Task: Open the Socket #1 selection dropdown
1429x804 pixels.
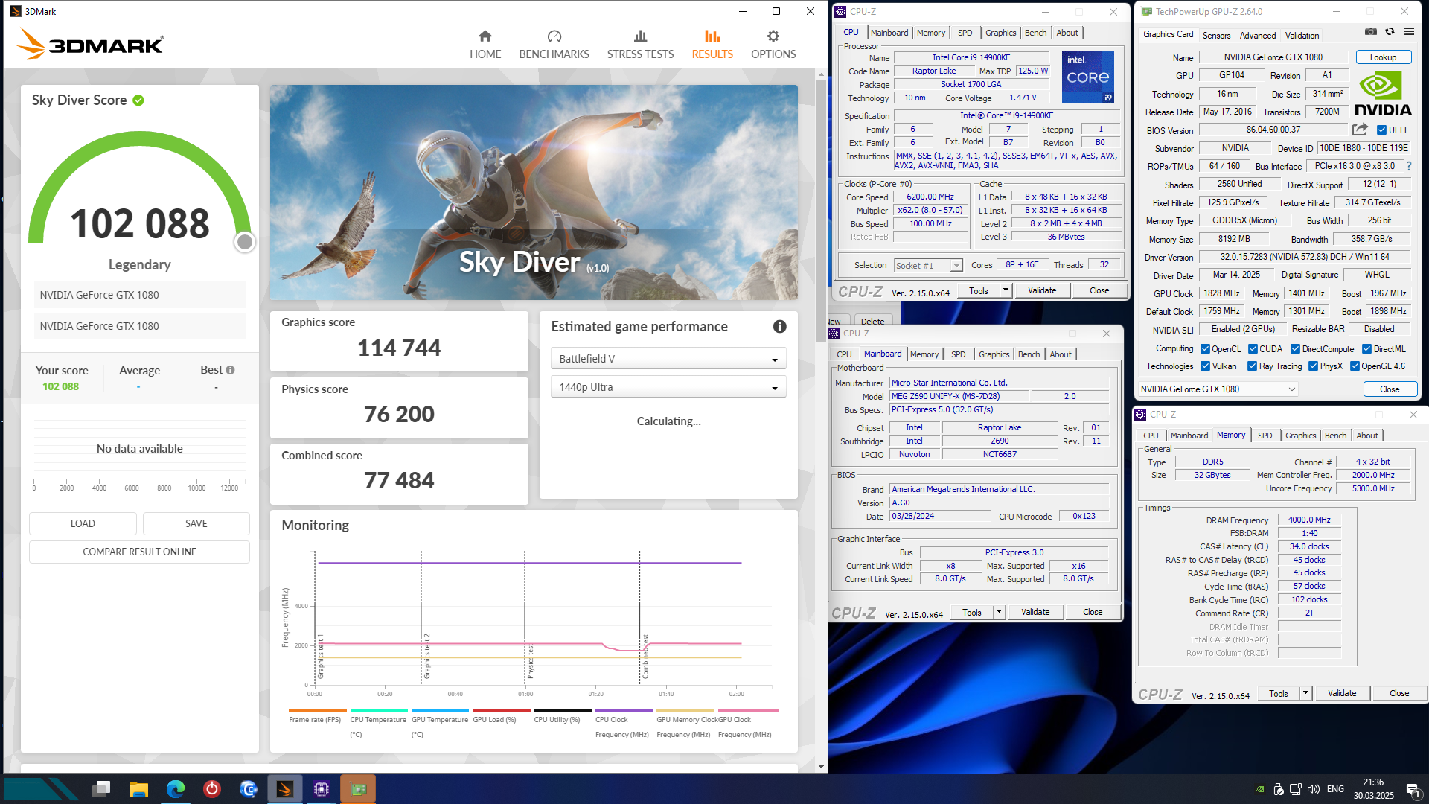Action: point(928,265)
